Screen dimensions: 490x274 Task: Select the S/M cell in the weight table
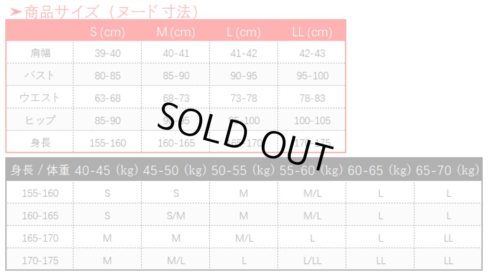point(176,216)
